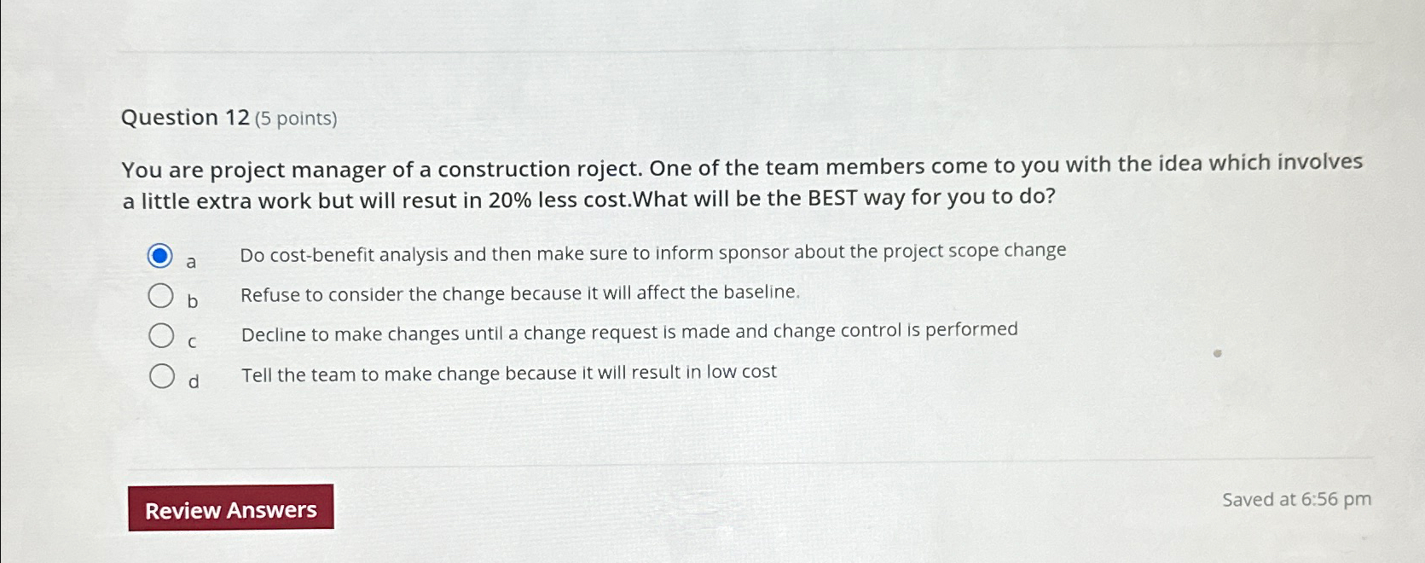
Task: Click the letter label 'b'
Action: (193, 300)
